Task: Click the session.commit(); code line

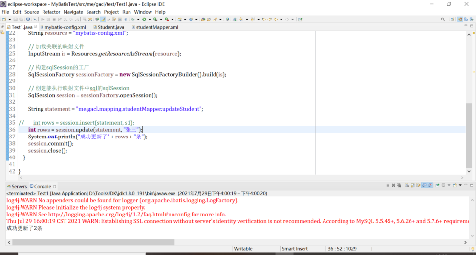Action: (51, 143)
